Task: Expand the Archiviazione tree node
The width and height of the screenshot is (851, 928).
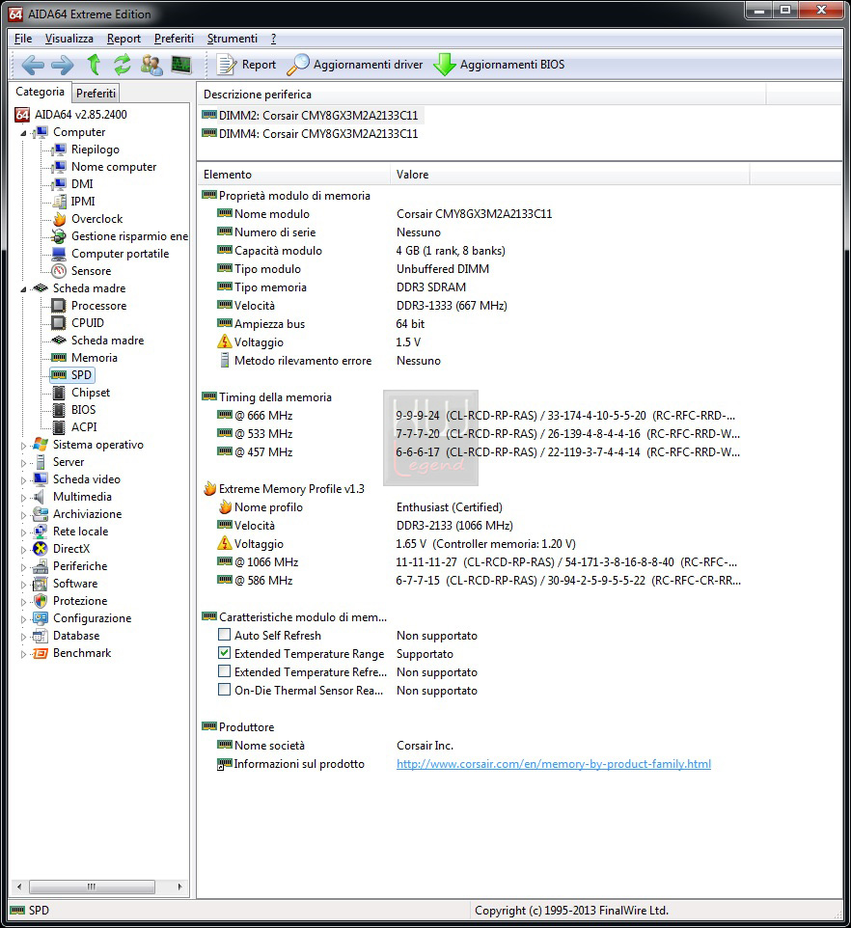Action: (x=24, y=515)
